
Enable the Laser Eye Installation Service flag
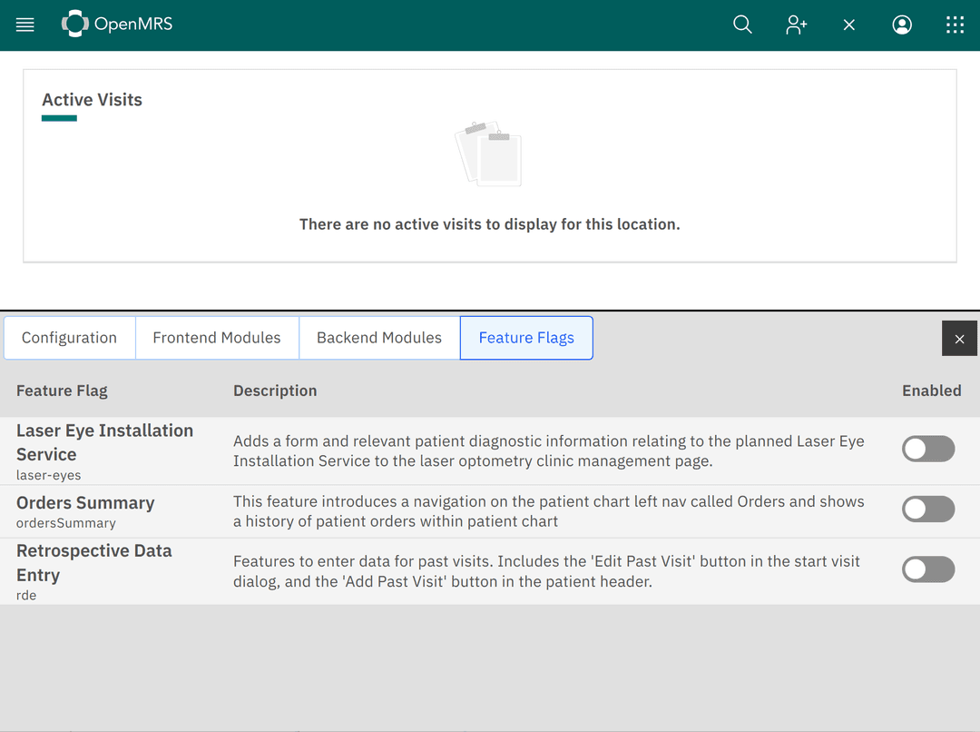click(928, 449)
